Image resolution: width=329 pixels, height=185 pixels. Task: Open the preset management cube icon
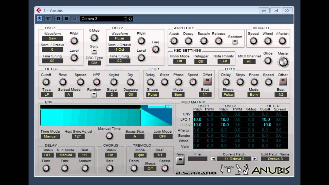(x=130, y=18)
